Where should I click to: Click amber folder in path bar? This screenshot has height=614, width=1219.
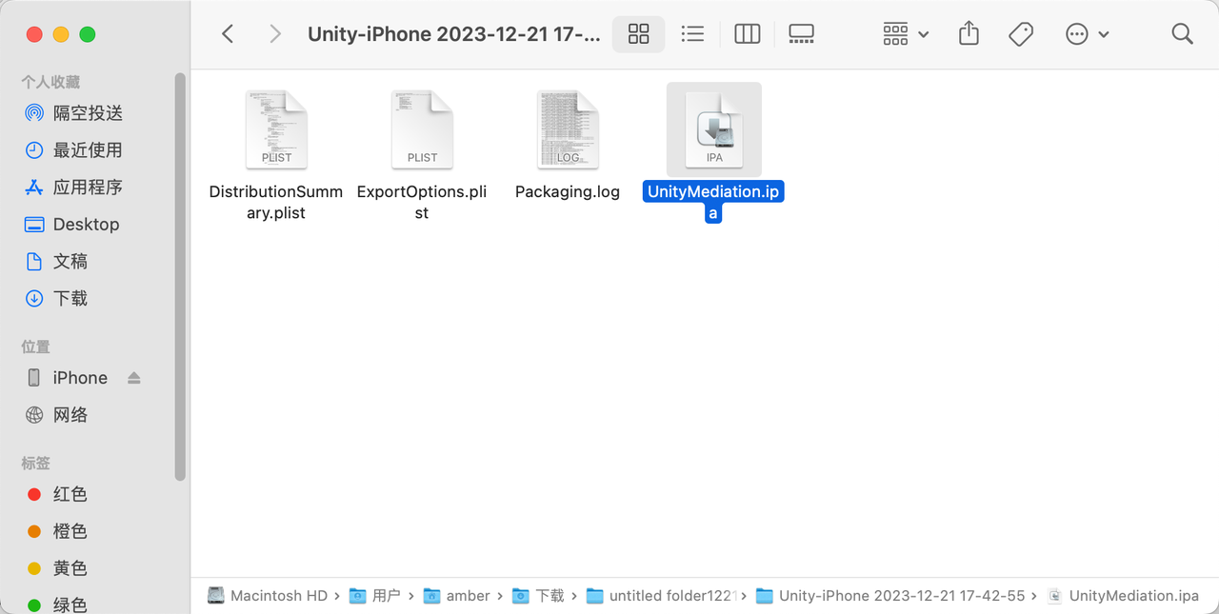coord(456,596)
